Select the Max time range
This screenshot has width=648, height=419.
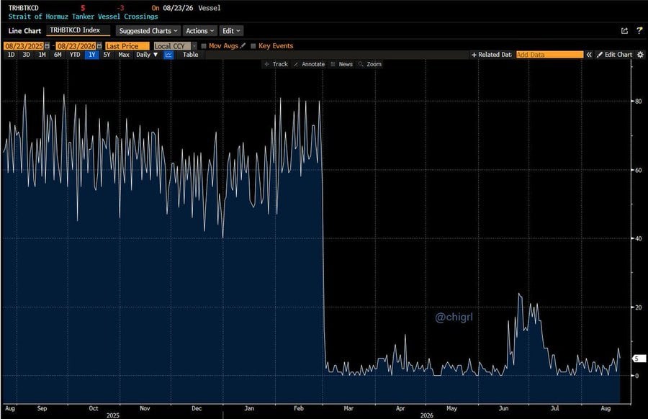[x=124, y=55]
